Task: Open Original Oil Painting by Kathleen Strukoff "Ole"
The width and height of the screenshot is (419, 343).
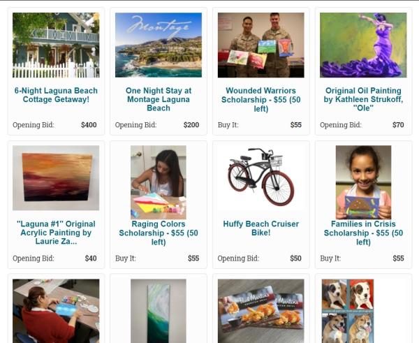Action: point(363,99)
